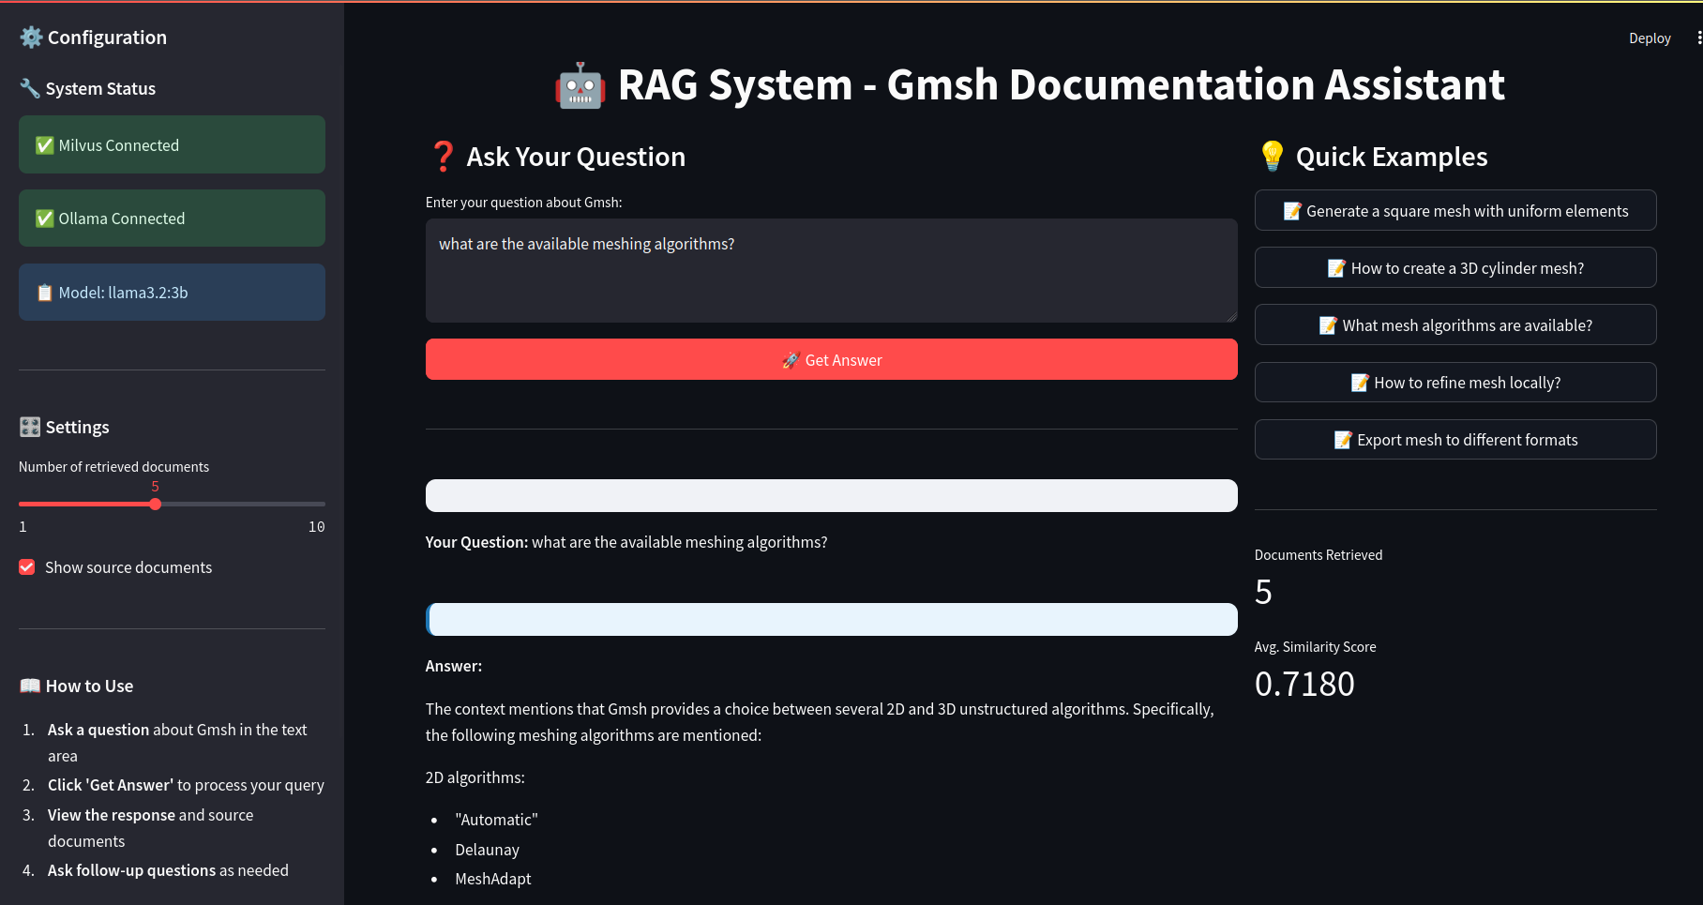Click the Quick Examples lightbulb icon
The width and height of the screenshot is (1703, 905).
[1273, 157]
